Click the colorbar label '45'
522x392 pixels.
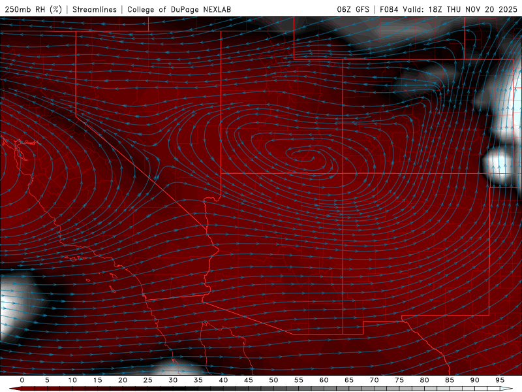point(249,380)
